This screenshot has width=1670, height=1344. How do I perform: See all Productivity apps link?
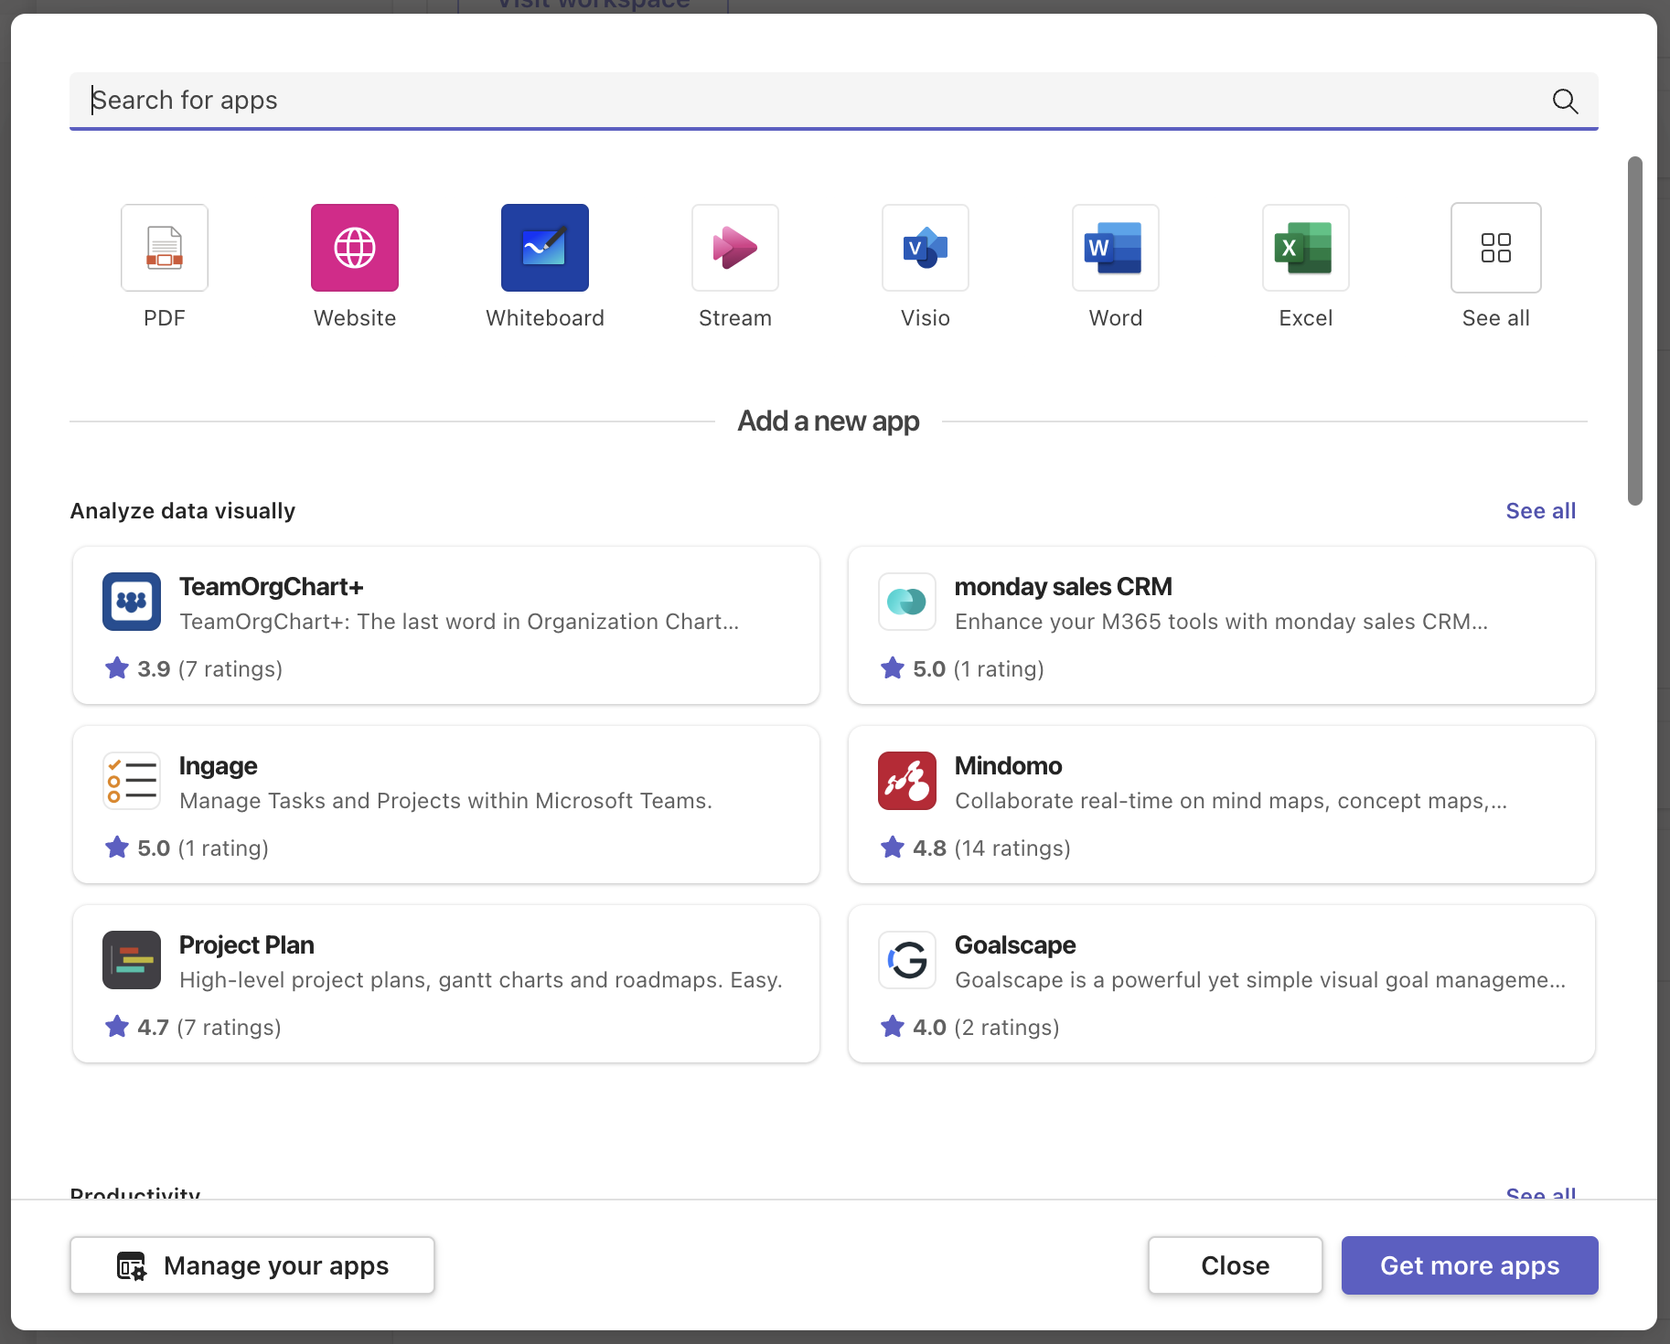(1541, 1192)
